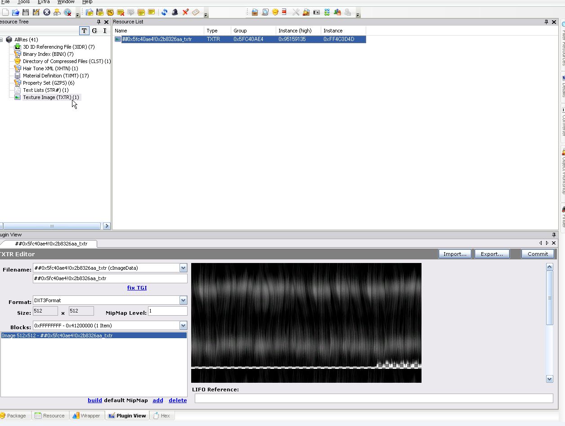
Task: Close package using the round X icon
Action: 46,12
